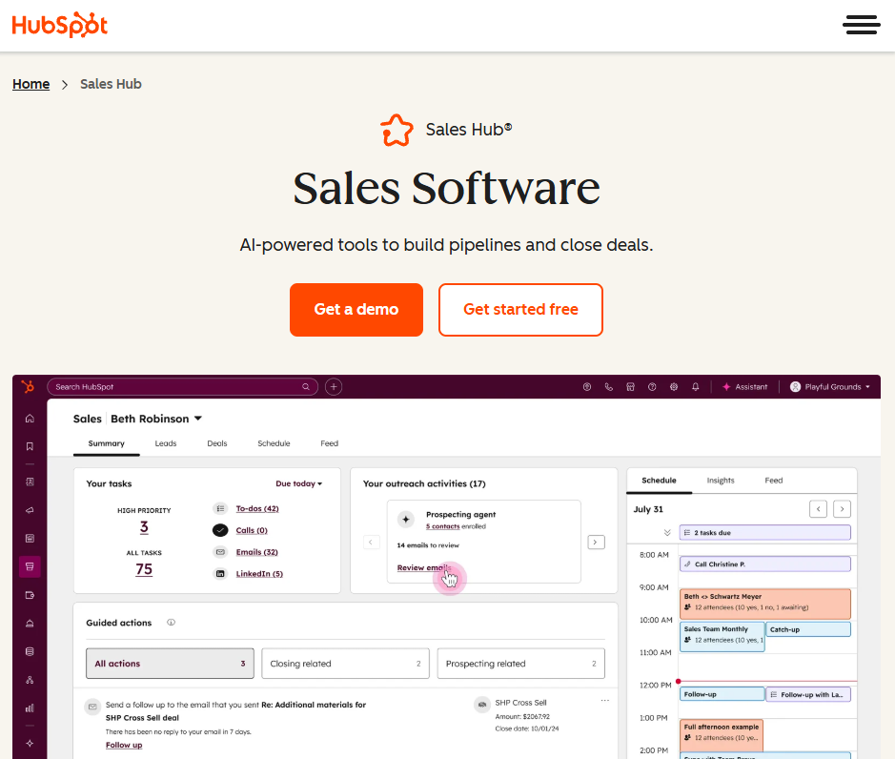The height and width of the screenshot is (759, 895).
Task: Open the notifications bell icon
Action: click(695, 386)
